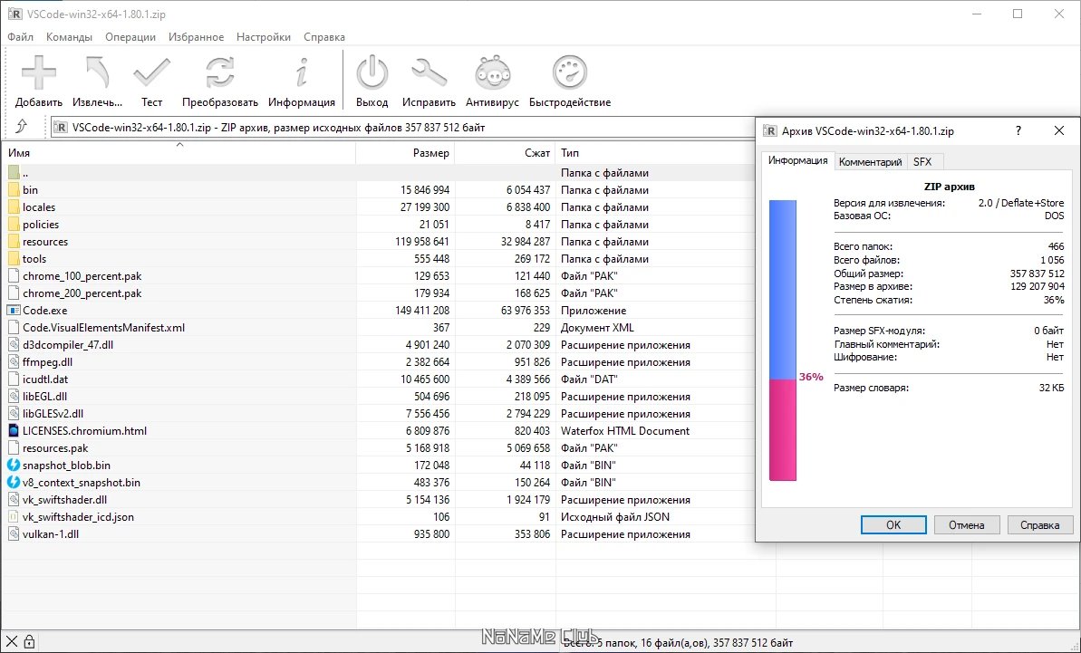Select Code.VisualElementsManifest.xml file name
Image resolution: width=1081 pixels, height=653 pixels.
point(103,327)
